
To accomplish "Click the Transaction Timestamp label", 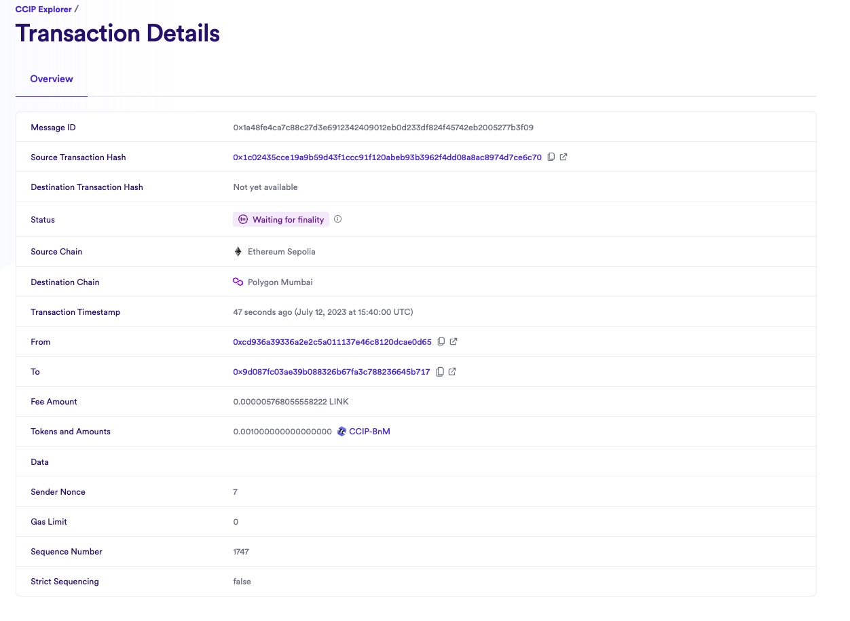I will pyautogui.click(x=75, y=312).
